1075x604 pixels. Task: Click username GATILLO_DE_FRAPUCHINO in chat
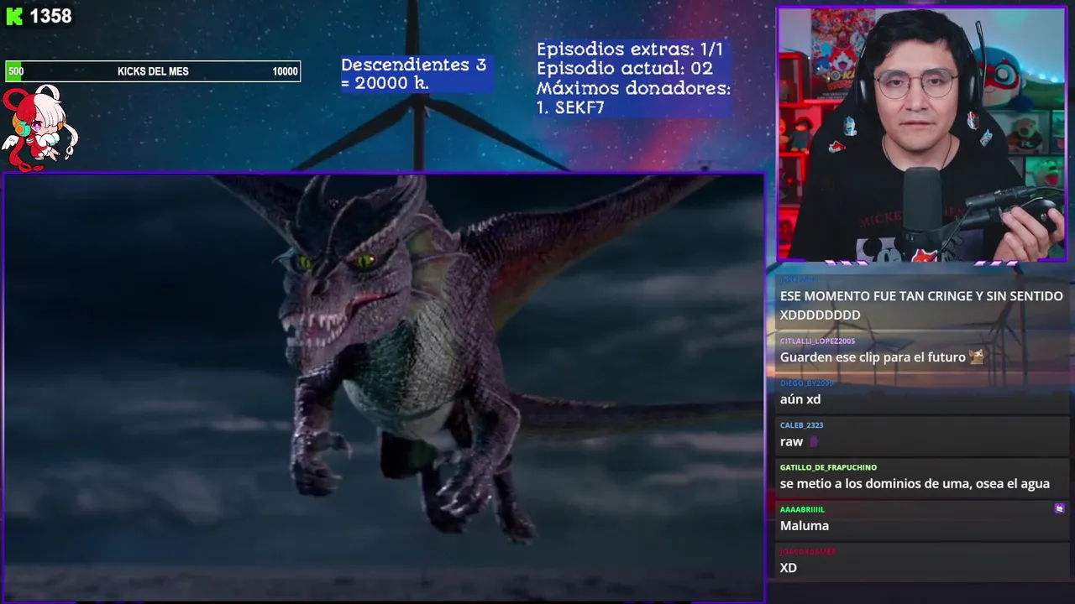828,467
